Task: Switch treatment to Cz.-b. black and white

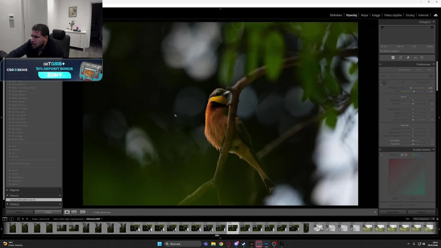Action: tap(418, 70)
